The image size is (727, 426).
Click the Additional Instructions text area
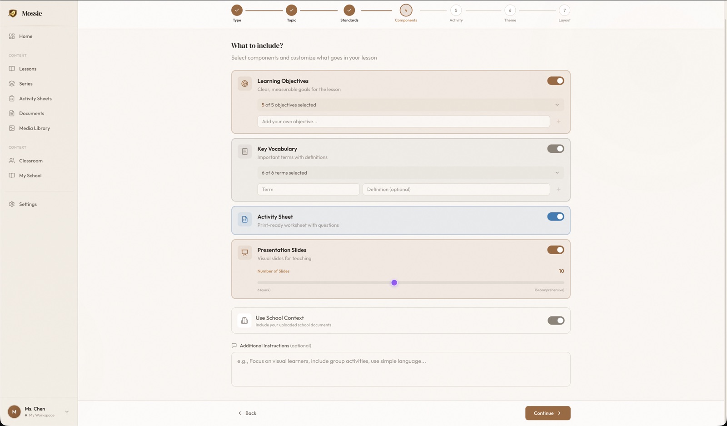click(400, 369)
